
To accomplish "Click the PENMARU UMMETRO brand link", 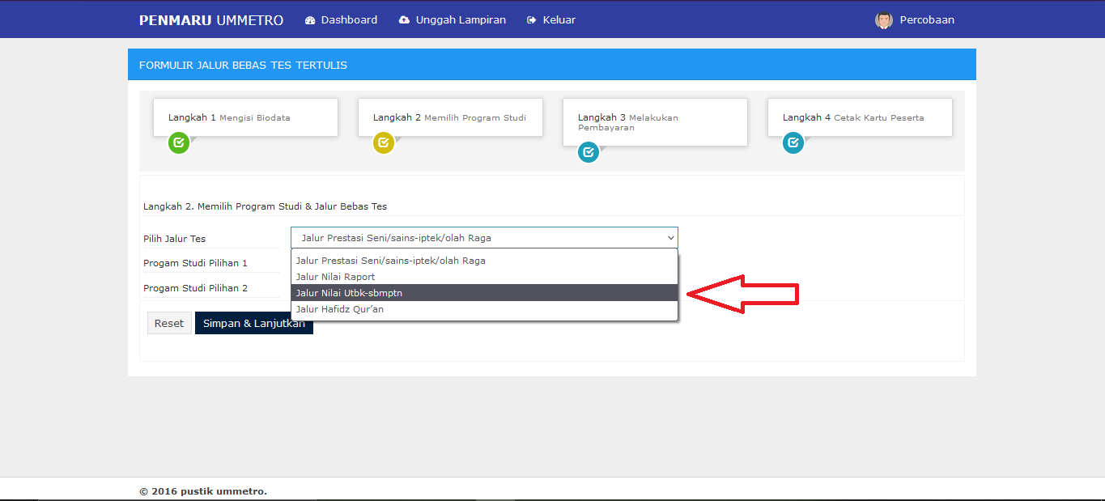I will (211, 20).
